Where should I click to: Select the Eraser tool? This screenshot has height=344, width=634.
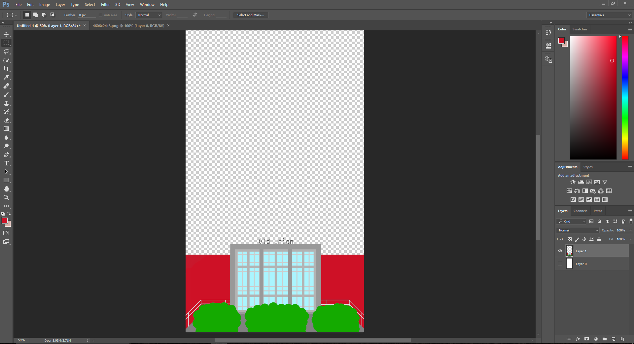6,120
